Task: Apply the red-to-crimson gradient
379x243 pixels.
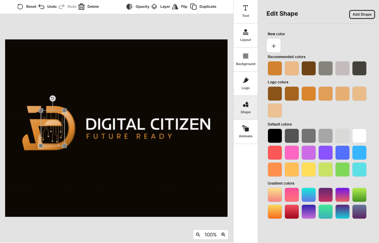Action: (292, 212)
